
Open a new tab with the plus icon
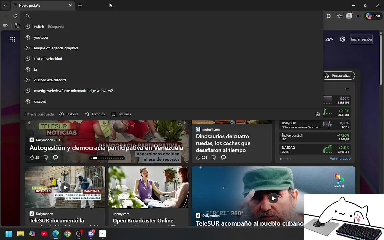[80, 5]
